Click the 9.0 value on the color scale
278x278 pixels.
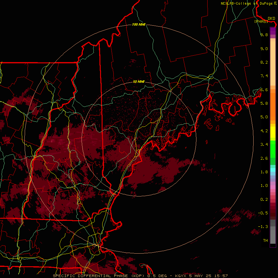[x=264, y=48]
